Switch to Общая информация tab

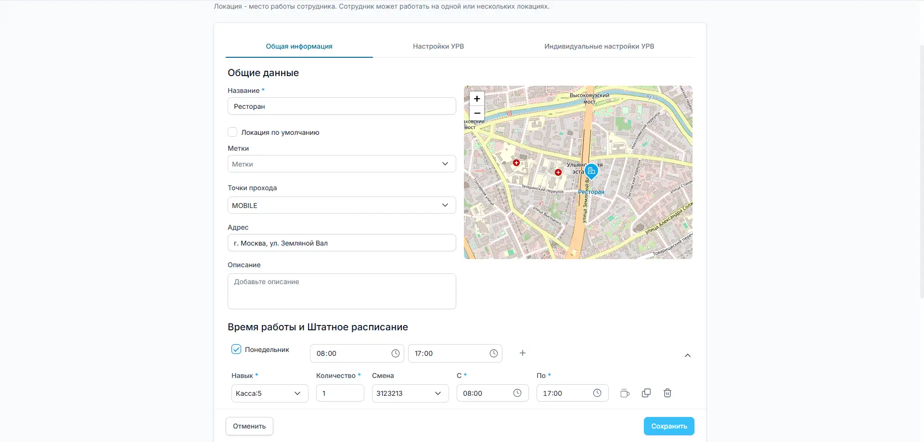pyautogui.click(x=299, y=46)
